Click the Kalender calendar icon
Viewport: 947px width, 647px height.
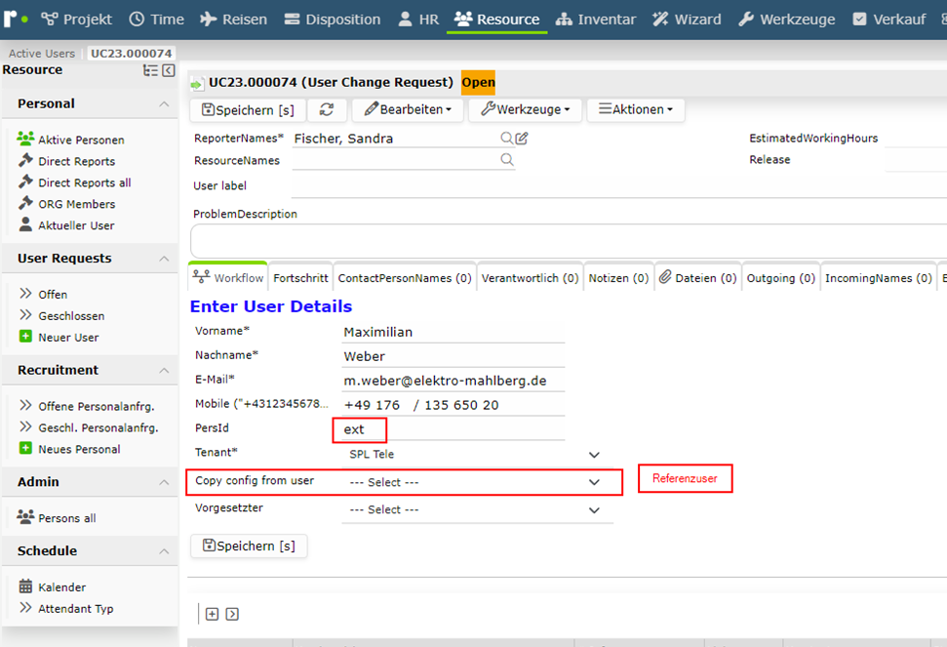pyautogui.click(x=25, y=586)
